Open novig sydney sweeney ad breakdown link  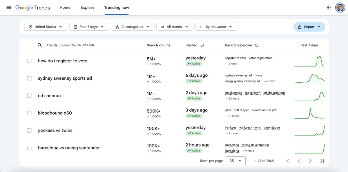243,81
